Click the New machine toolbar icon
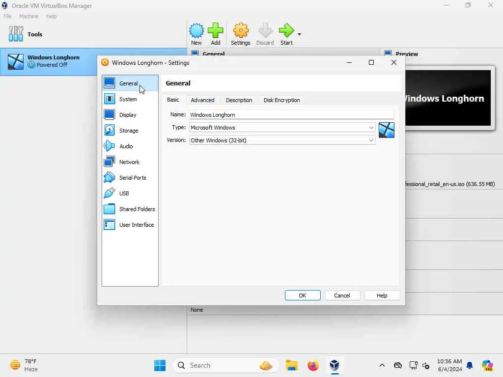This screenshot has height=377, width=503. pos(196,34)
